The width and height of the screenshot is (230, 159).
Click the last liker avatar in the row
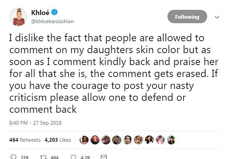(x=171, y=140)
